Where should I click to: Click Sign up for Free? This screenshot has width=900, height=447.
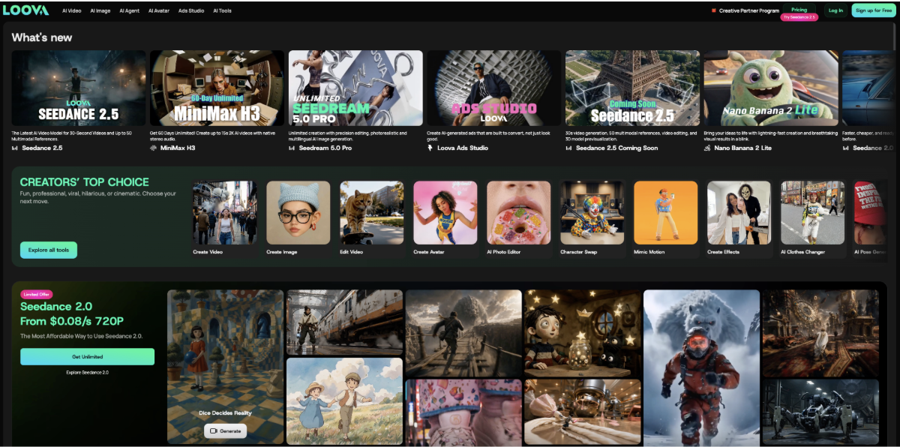pyautogui.click(x=874, y=10)
